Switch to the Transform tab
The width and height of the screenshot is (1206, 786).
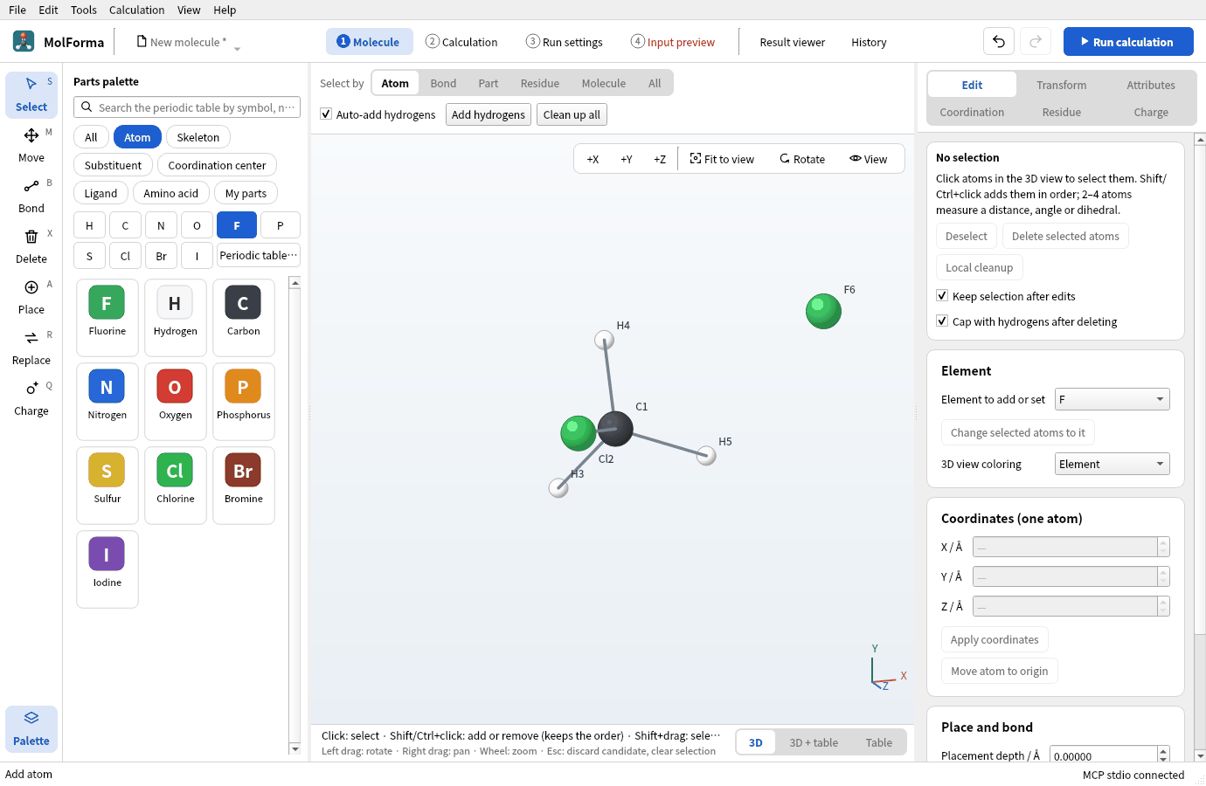pyautogui.click(x=1062, y=85)
